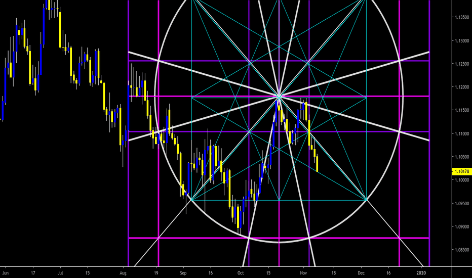Screen dimensions: 472x278
Task: Click the 1.09000 price axis label
Action: pyautogui.click(x=462, y=226)
